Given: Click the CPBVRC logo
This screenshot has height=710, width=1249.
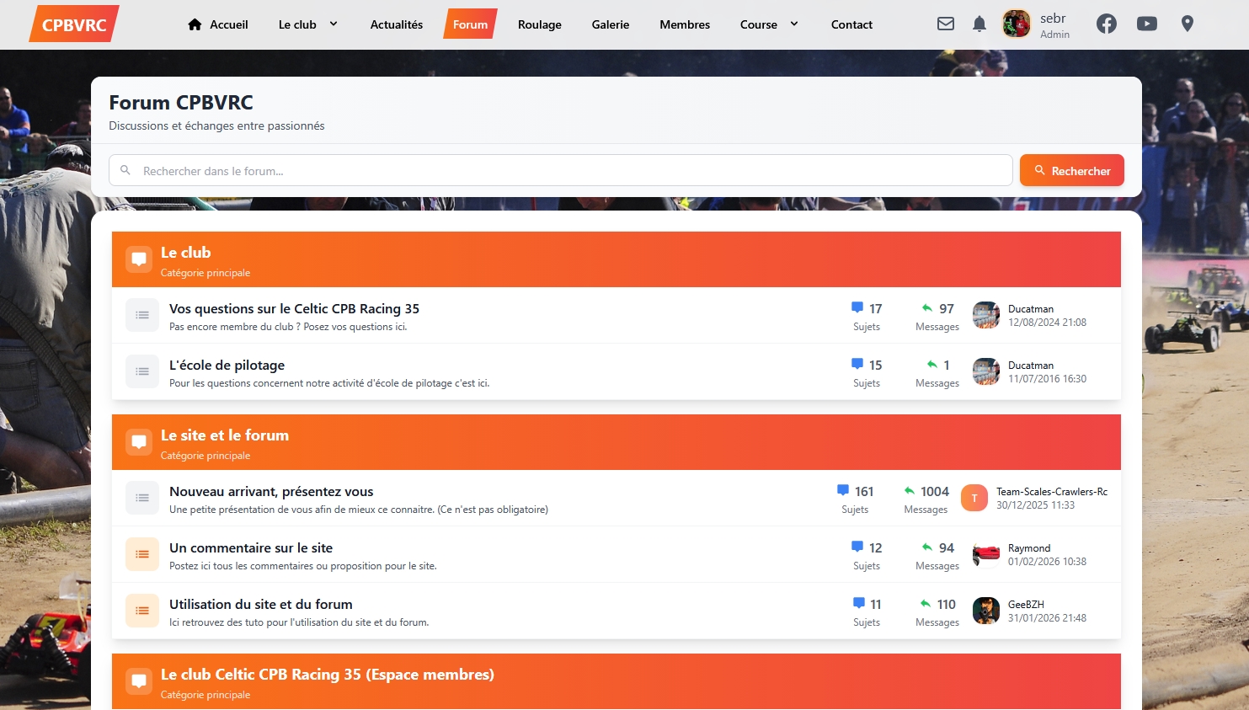Looking at the screenshot, I should (x=74, y=24).
